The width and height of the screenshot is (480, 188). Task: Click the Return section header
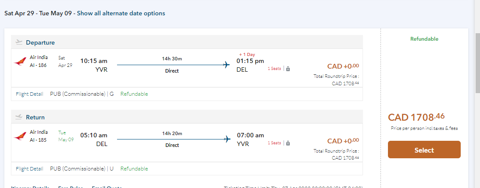pos(35,117)
